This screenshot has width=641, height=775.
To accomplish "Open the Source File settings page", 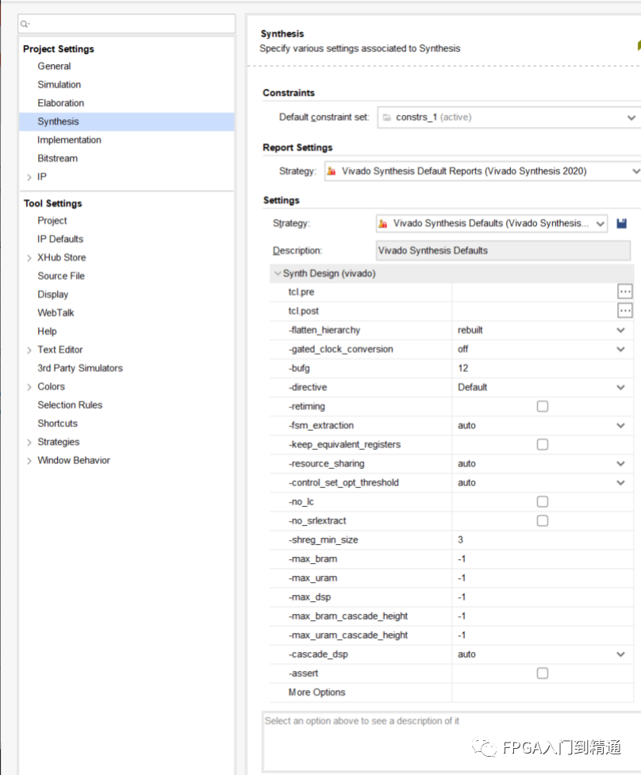I will click(61, 276).
